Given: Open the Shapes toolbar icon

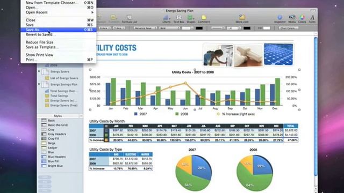Looking at the screenshot, I should tap(191, 19).
